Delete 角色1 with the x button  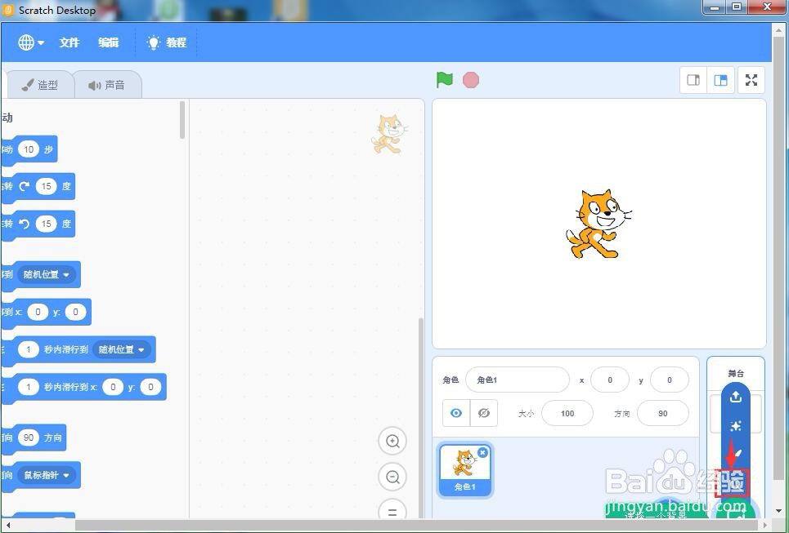coord(482,453)
